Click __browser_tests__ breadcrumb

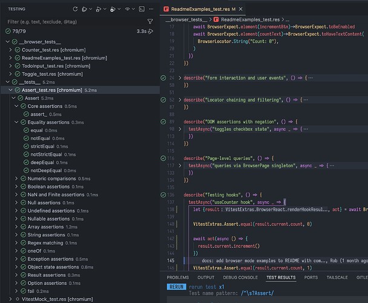pos(186,20)
